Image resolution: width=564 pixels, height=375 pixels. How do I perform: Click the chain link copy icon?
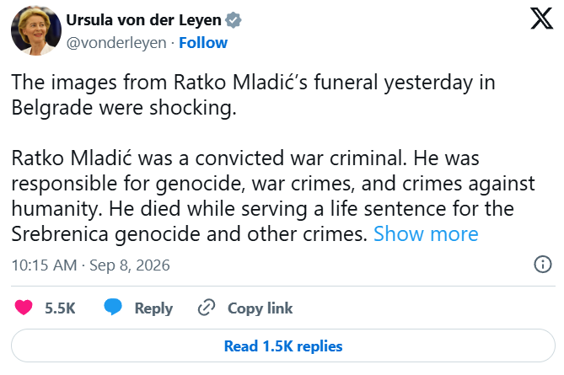tap(207, 308)
